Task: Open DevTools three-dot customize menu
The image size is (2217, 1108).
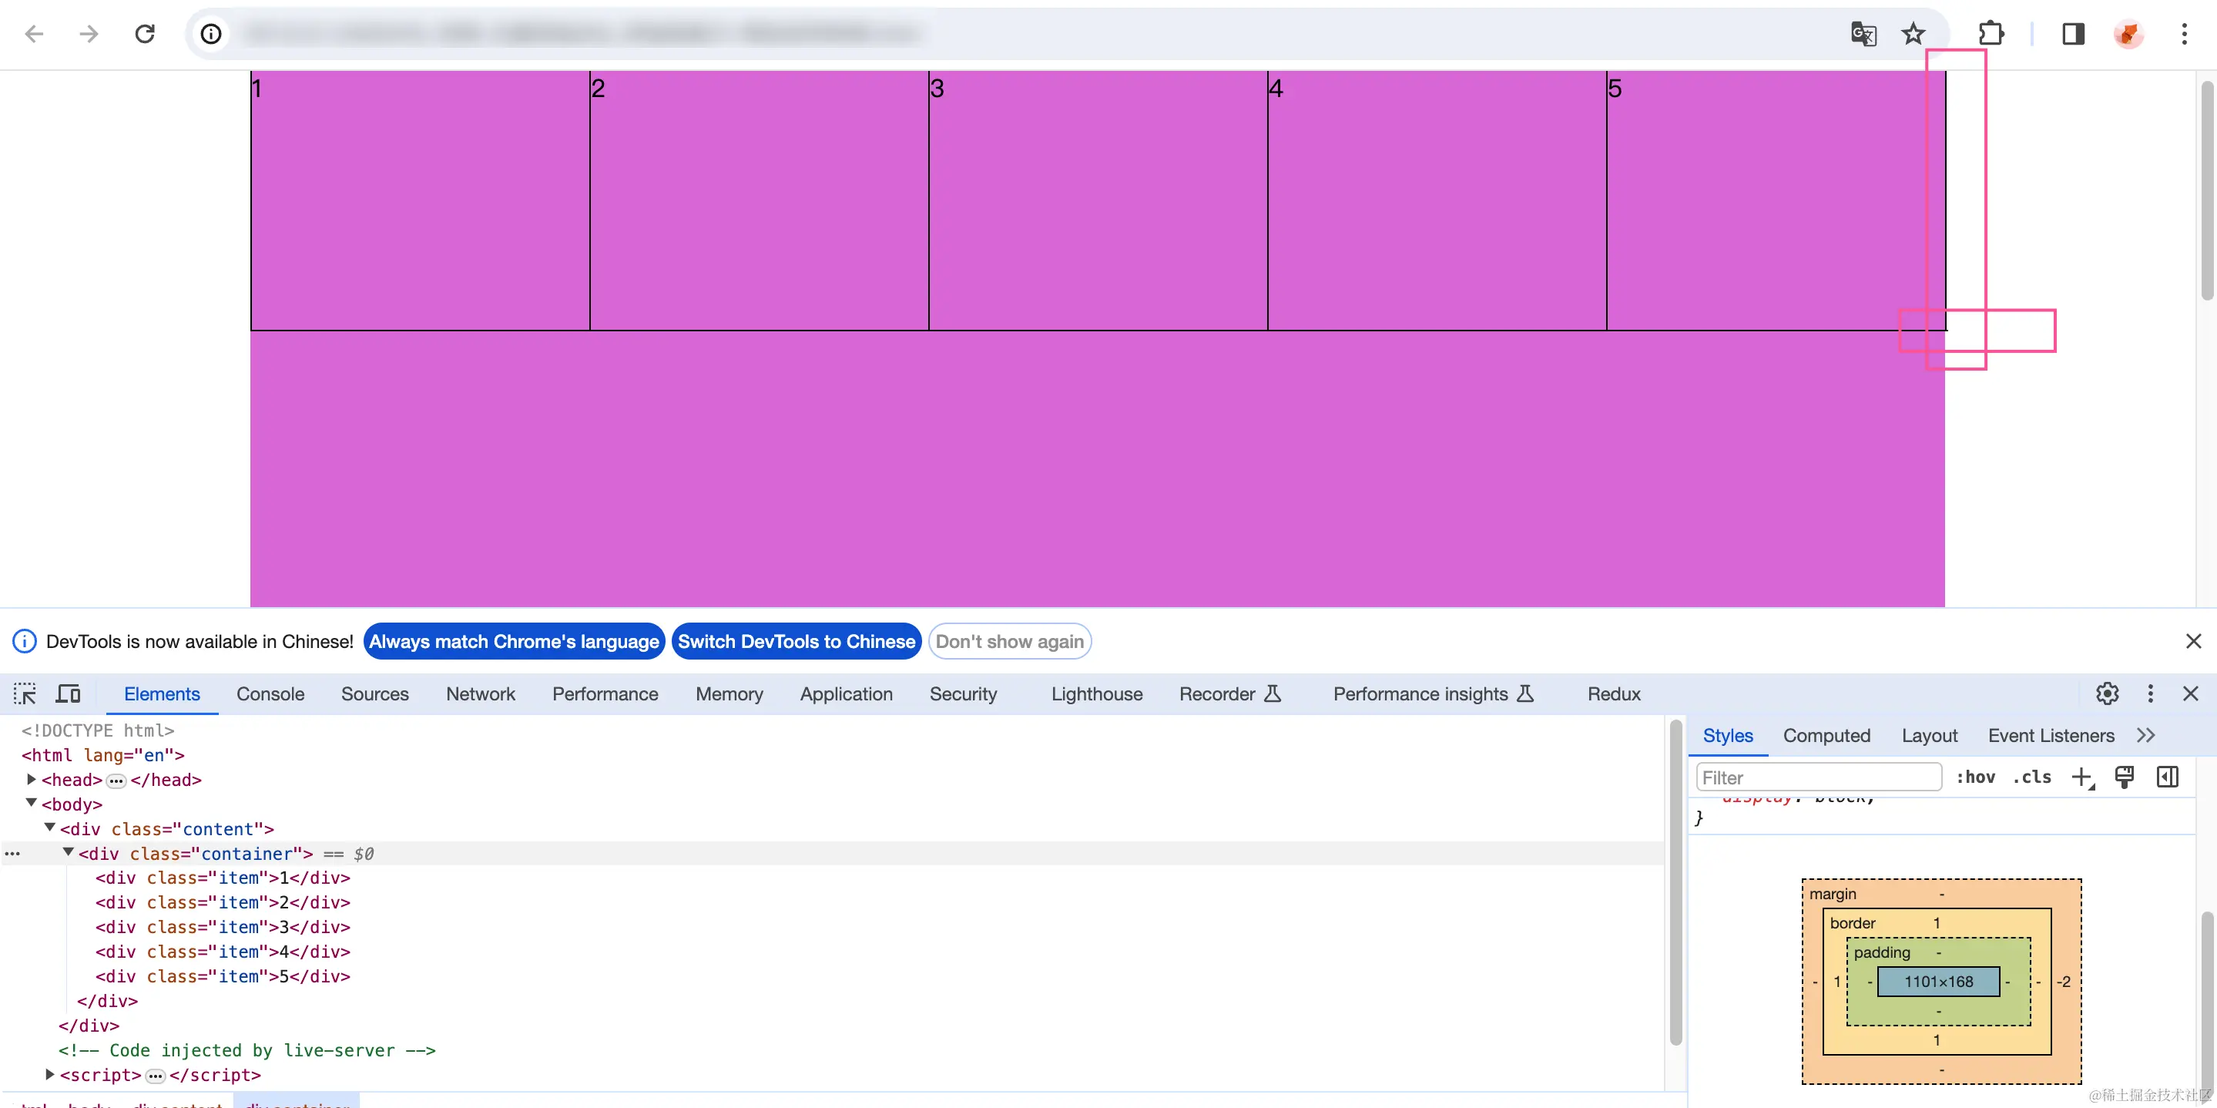Action: point(2150,694)
